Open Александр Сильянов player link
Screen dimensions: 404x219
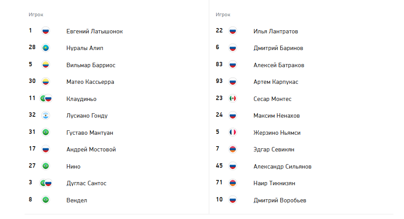pyautogui.click(x=282, y=167)
